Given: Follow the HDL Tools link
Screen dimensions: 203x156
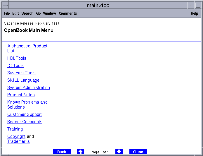Looking at the screenshot, I should [x=17, y=58].
